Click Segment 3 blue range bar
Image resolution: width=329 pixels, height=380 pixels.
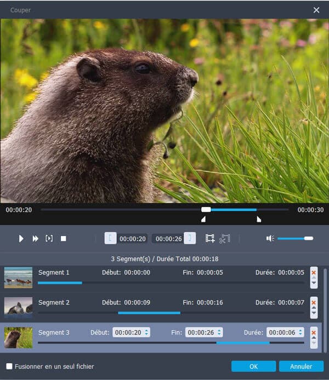pyautogui.click(x=243, y=343)
